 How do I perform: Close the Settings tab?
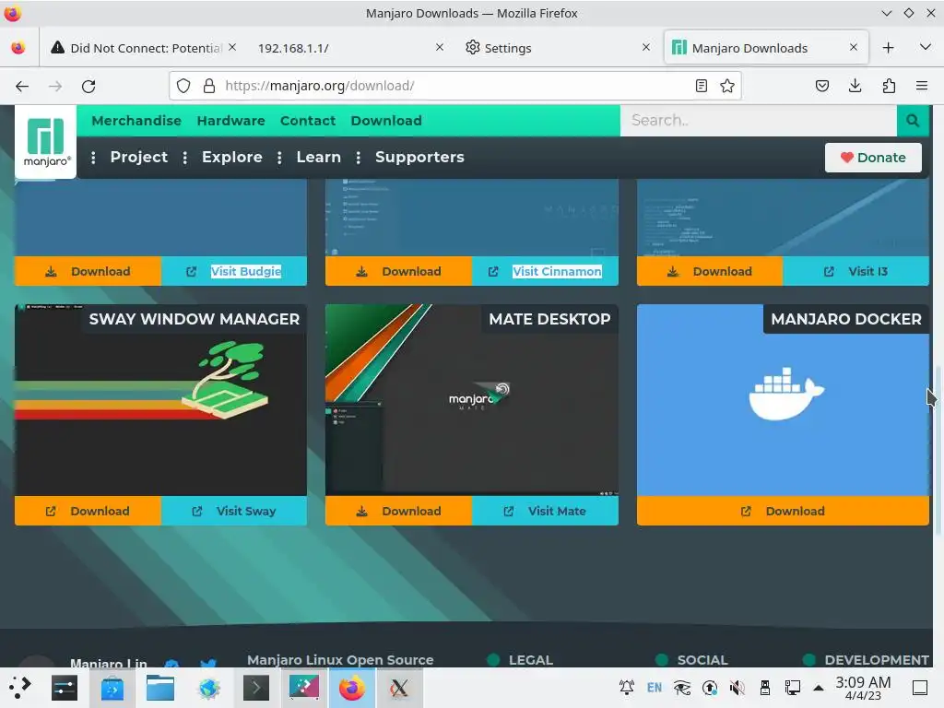click(646, 47)
